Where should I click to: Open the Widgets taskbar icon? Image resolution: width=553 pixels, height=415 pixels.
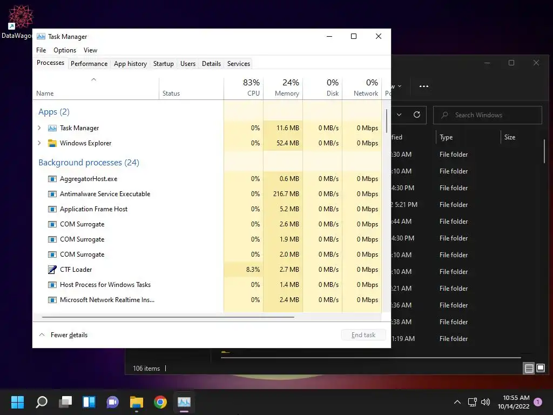(89, 402)
